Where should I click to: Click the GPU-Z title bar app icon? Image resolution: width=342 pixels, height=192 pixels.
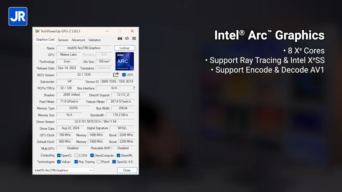click(37, 31)
